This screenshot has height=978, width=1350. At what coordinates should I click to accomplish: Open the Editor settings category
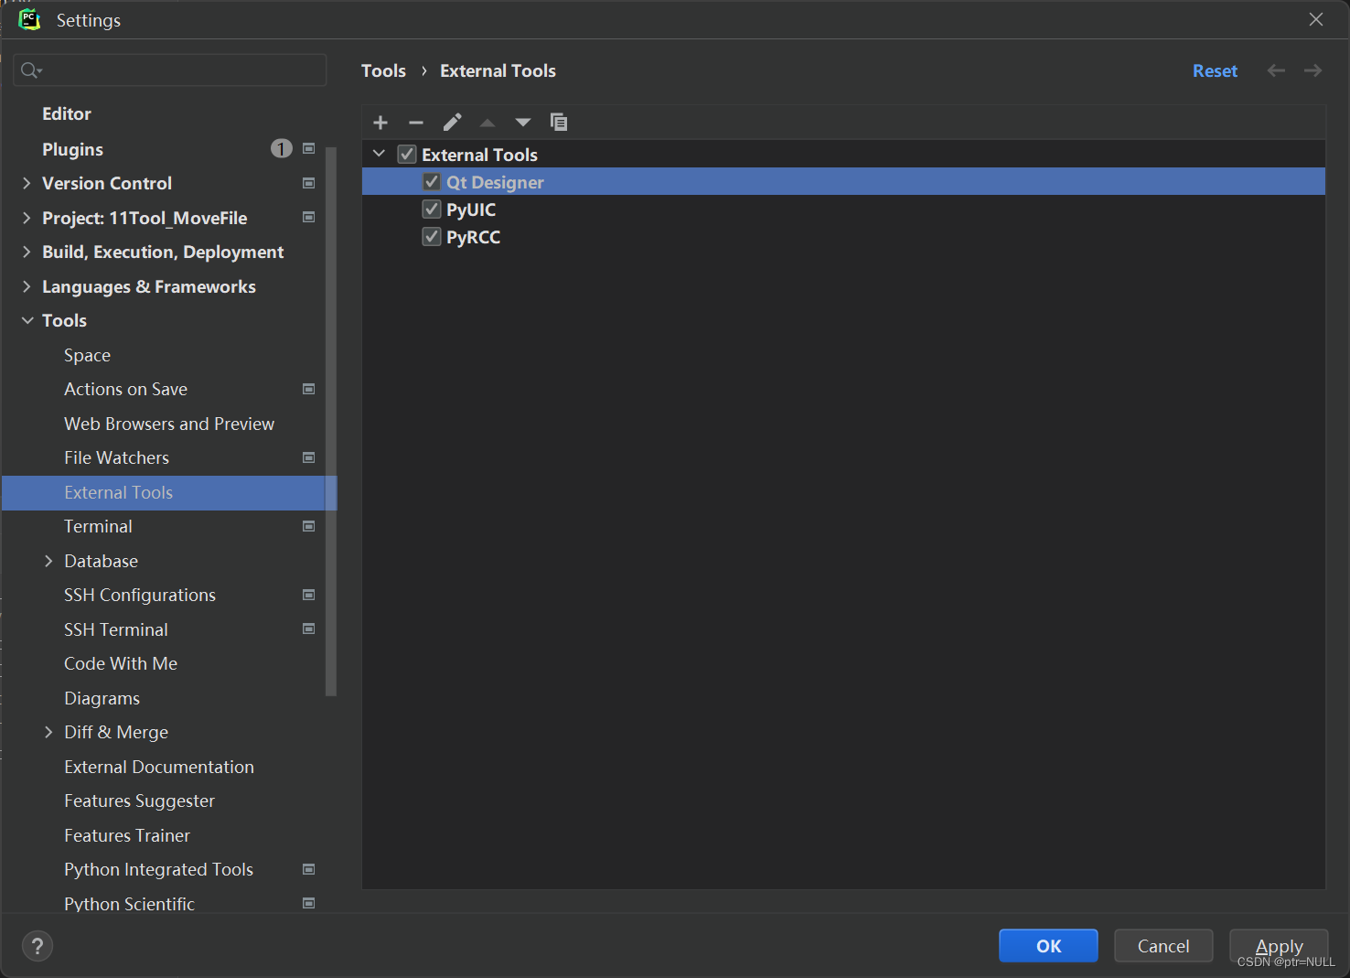point(67,113)
